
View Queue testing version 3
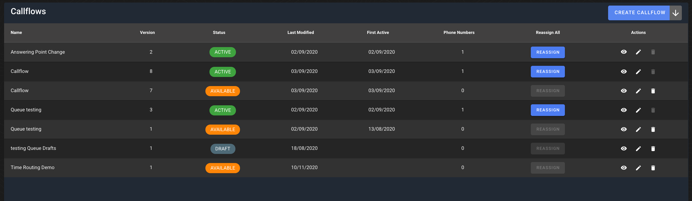(624, 110)
